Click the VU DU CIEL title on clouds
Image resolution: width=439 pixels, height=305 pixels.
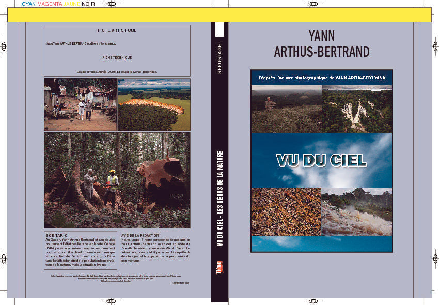321,161
